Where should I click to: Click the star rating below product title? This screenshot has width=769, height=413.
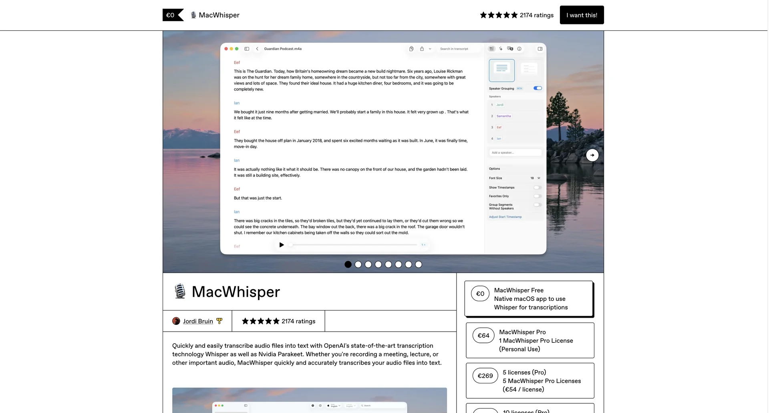point(278,321)
